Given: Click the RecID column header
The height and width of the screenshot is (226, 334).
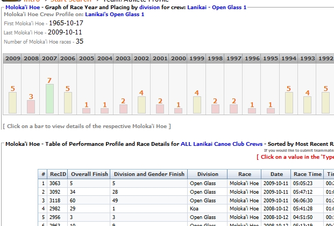Looking at the screenshot, I should point(58,174).
